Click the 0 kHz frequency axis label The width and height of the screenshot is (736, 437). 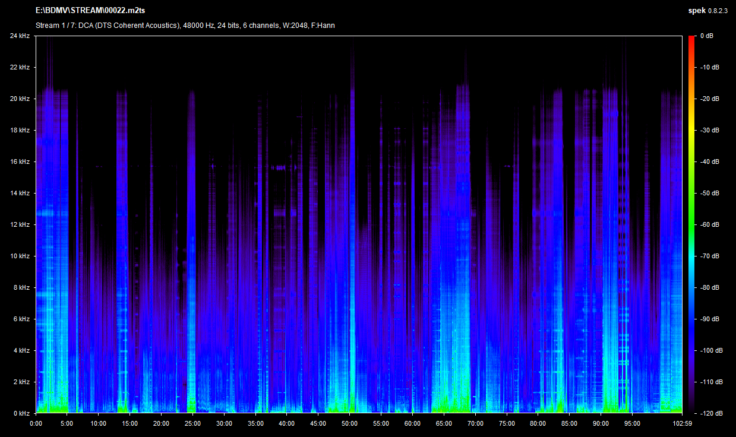[21, 413]
